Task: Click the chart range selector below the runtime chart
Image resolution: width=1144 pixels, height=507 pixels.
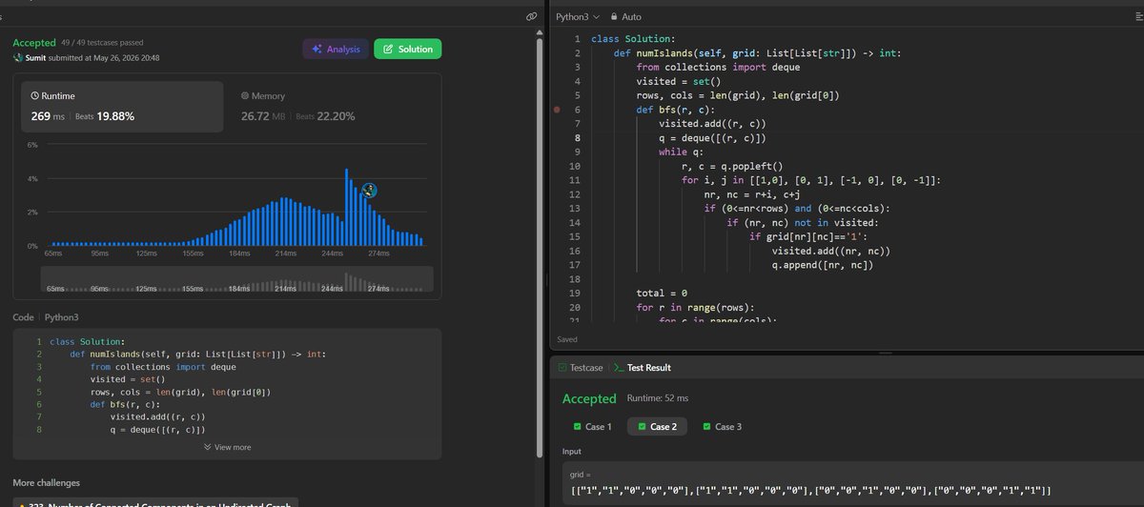Action: coord(237,278)
